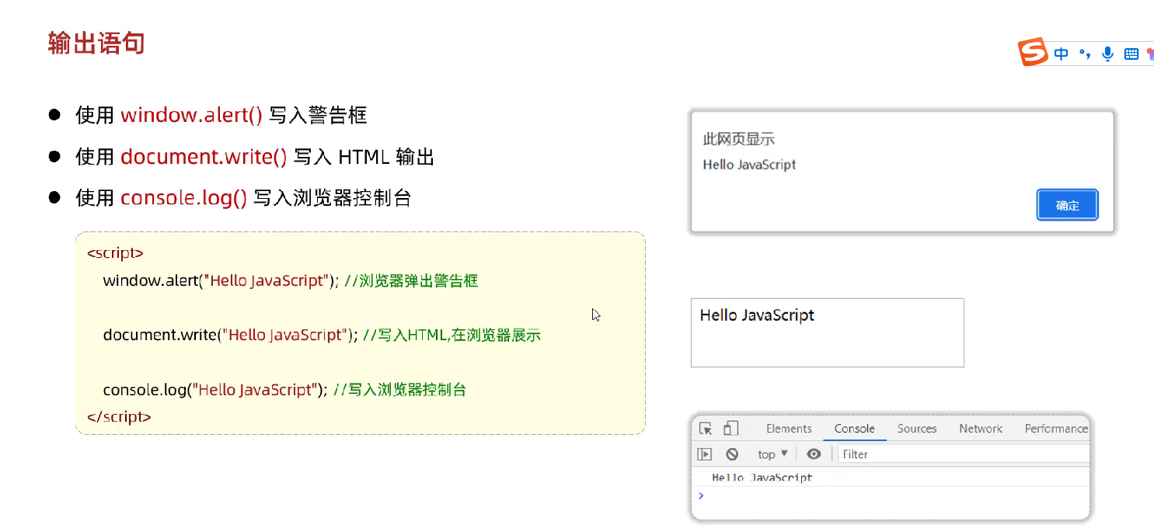Click the console prompt chevron

pyautogui.click(x=701, y=495)
